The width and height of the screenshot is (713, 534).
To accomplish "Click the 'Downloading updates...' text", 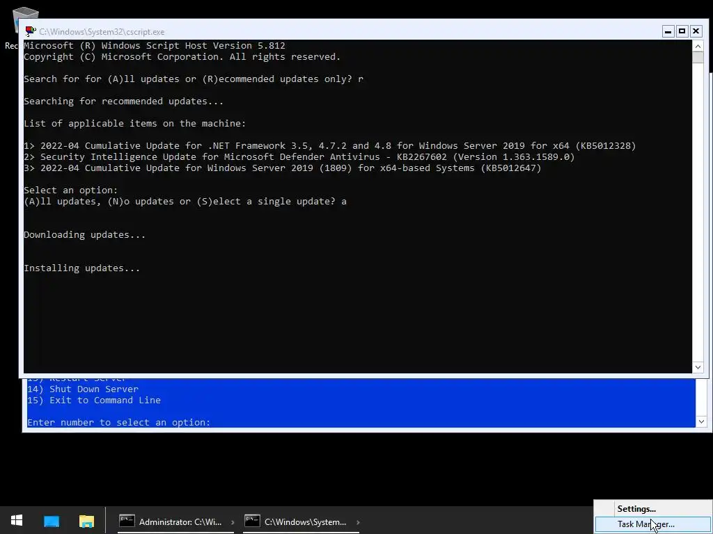I will [x=84, y=235].
